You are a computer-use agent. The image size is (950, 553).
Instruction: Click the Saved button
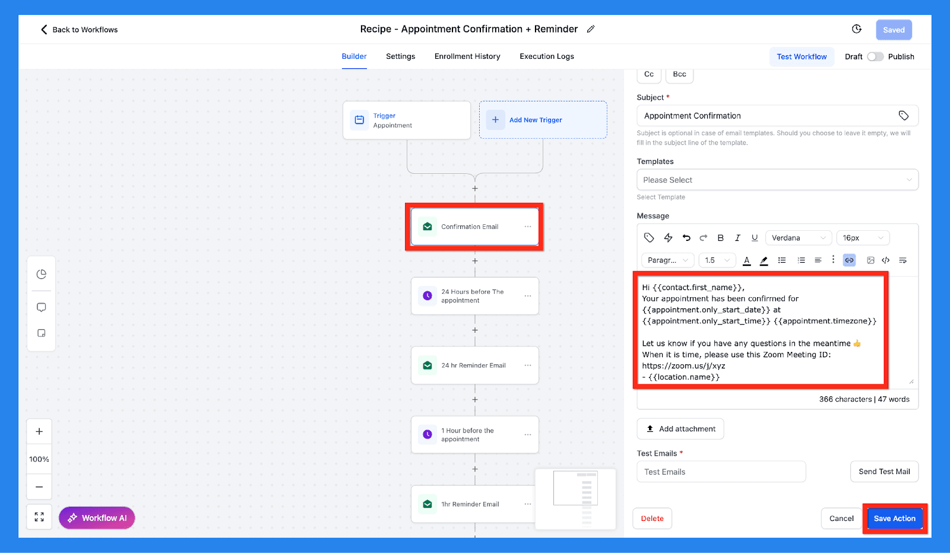click(894, 30)
